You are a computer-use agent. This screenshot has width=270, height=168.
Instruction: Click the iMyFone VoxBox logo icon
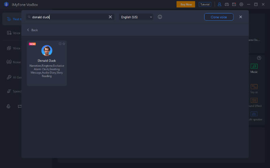6,4
